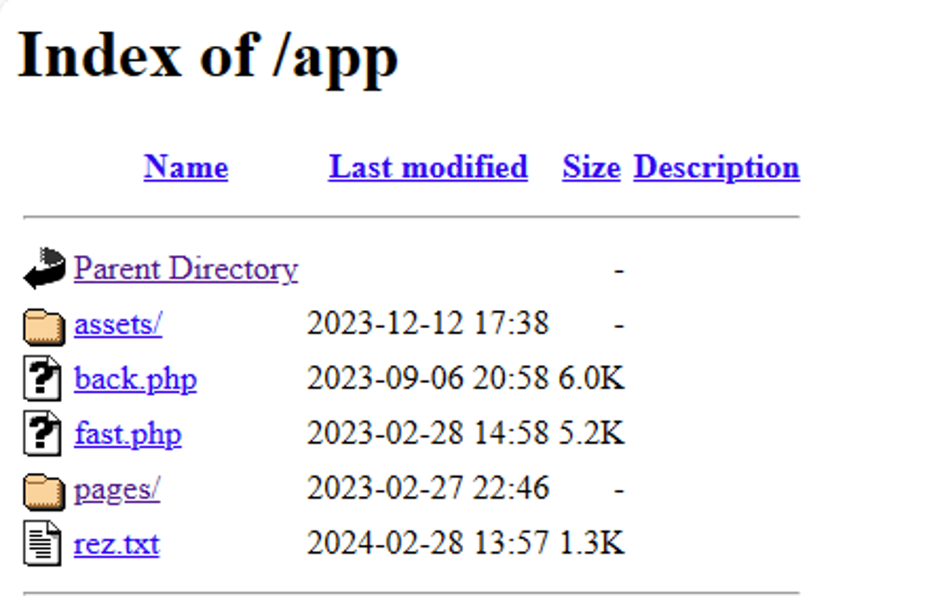Viewport: 944px width, 596px height.
Task: Go up to the Parent Directory
Action: point(185,269)
